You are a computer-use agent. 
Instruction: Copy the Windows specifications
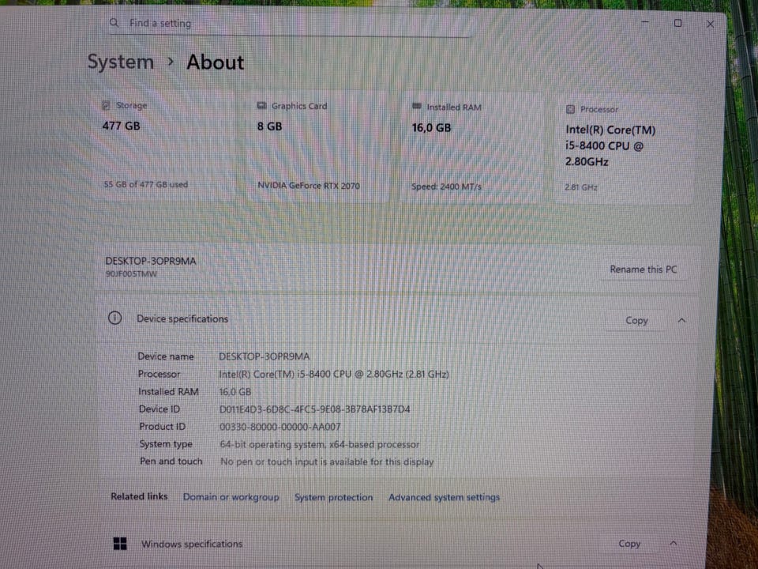pyautogui.click(x=629, y=544)
